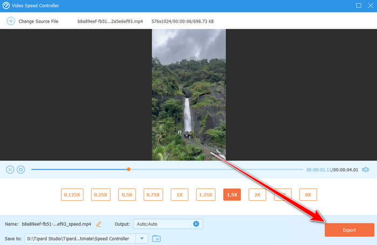This screenshot has height=245, width=377.
Task: Click the playback progress slider handle
Action: (129, 170)
